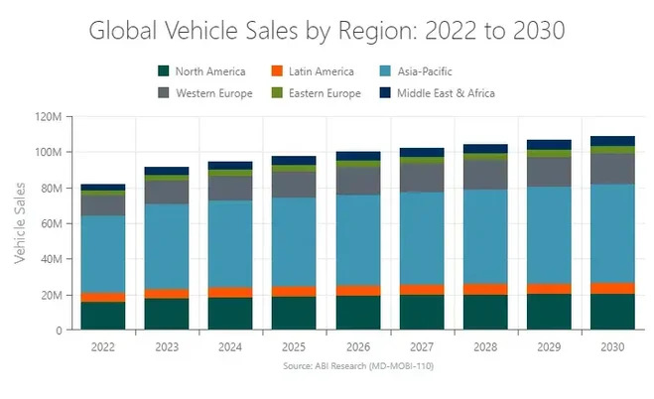Toggle the Western Europe legend label
Image resolution: width=654 pixels, height=399 pixels.
click(x=213, y=93)
